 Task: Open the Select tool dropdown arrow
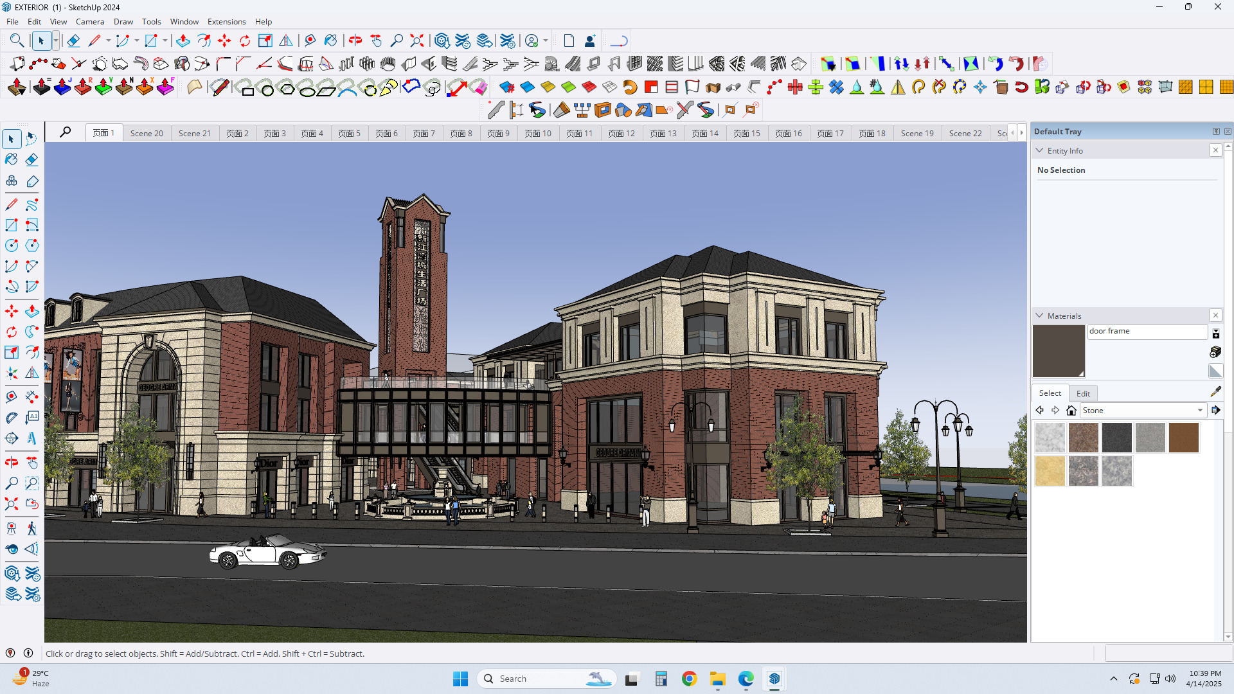coord(56,41)
